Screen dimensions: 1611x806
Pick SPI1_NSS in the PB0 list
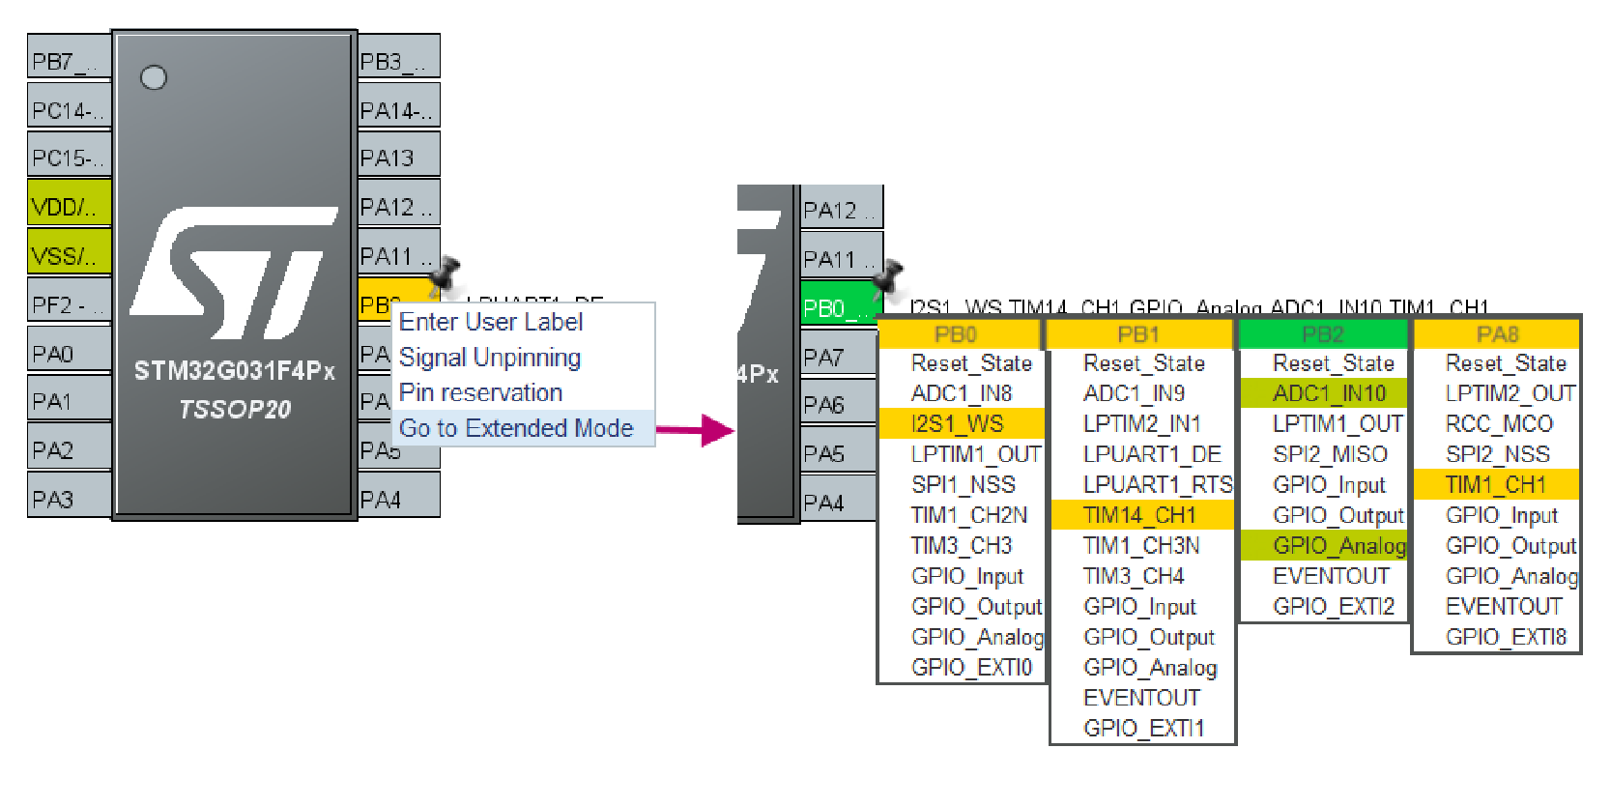coord(964,484)
